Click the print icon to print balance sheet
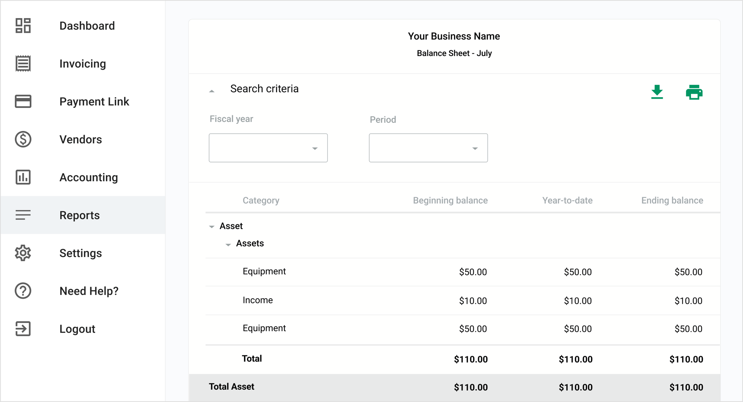743x402 pixels. pyautogui.click(x=694, y=93)
